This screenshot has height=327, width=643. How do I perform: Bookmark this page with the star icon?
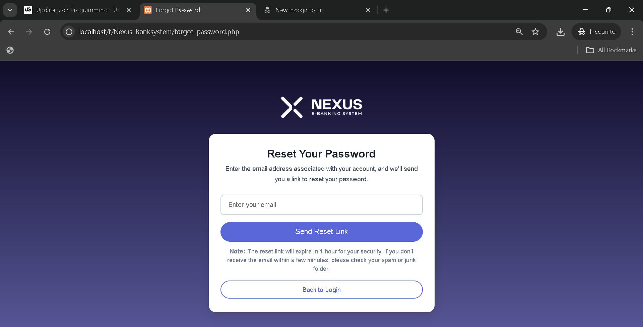click(x=535, y=32)
